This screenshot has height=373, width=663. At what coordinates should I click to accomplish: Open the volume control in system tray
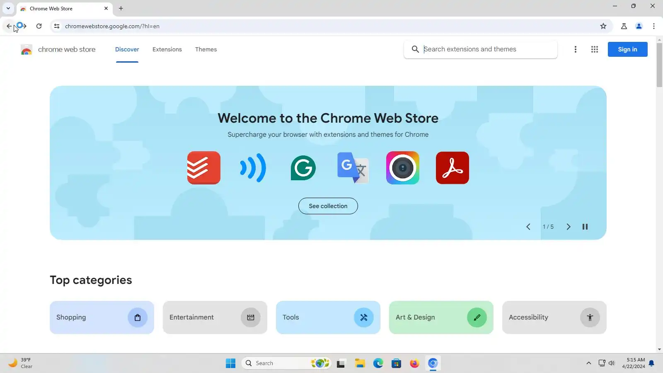pyautogui.click(x=612, y=363)
